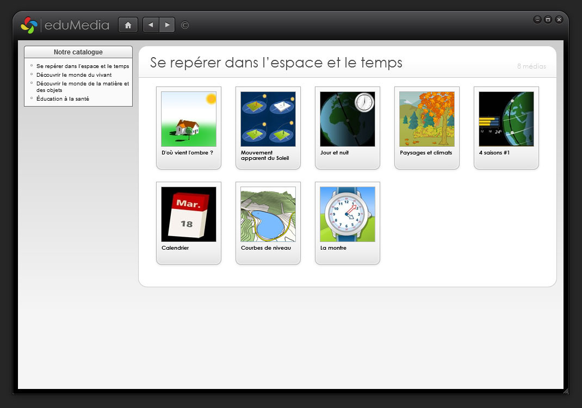Select "Découvrir le monde du vivant" category
Screen dimensions: 582x408
(x=74, y=75)
